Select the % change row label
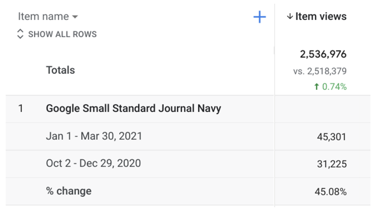The height and width of the screenshot is (209, 372). click(69, 191)
